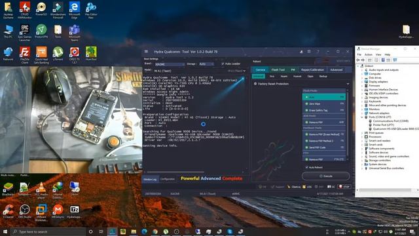Image resolution: width=419 pixels, height=236 pixels.
Task: Expand Network adapters in Device Manager
Action: [x=362, y=113]
